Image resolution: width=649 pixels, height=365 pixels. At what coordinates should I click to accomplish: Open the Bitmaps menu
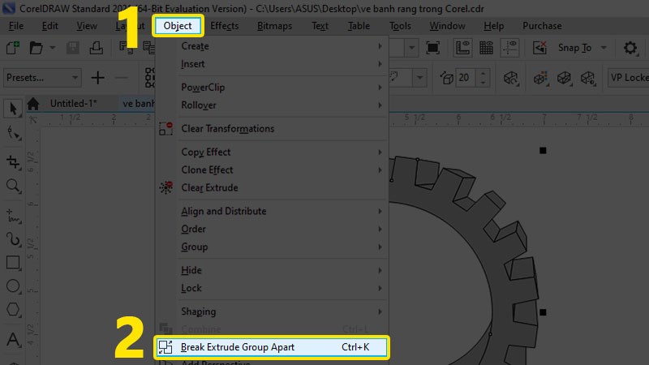pyautogui.click(x=274, y=26)
